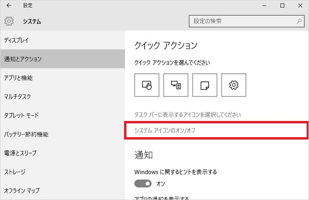Screen dimensions: 309x200
Task: Click the クイック アクション heading text
Action: pyautogui.click(x=166, y=45)
